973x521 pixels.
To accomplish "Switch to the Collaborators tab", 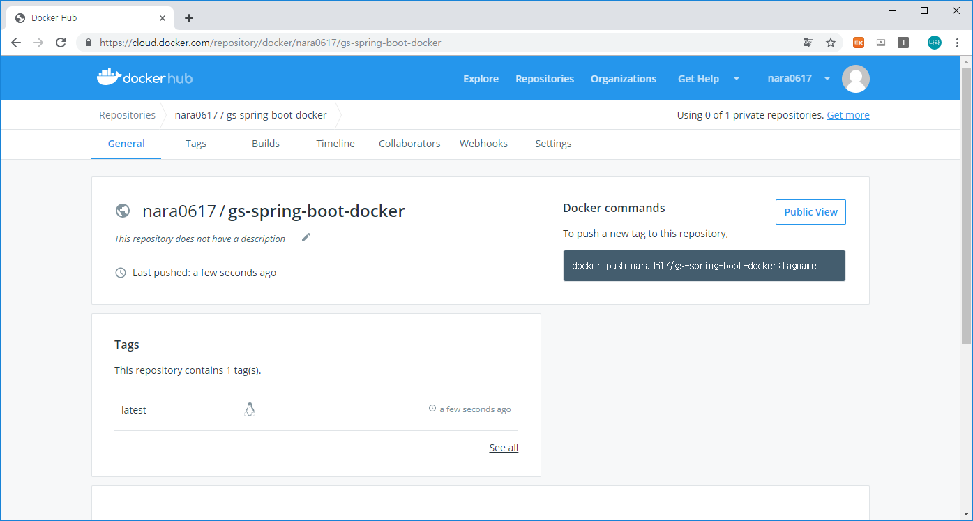I will 409,144.
